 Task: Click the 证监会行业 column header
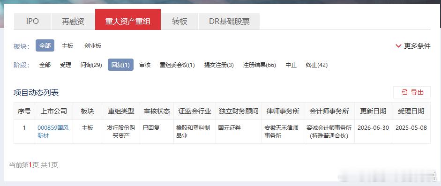(x=194, y=111)
